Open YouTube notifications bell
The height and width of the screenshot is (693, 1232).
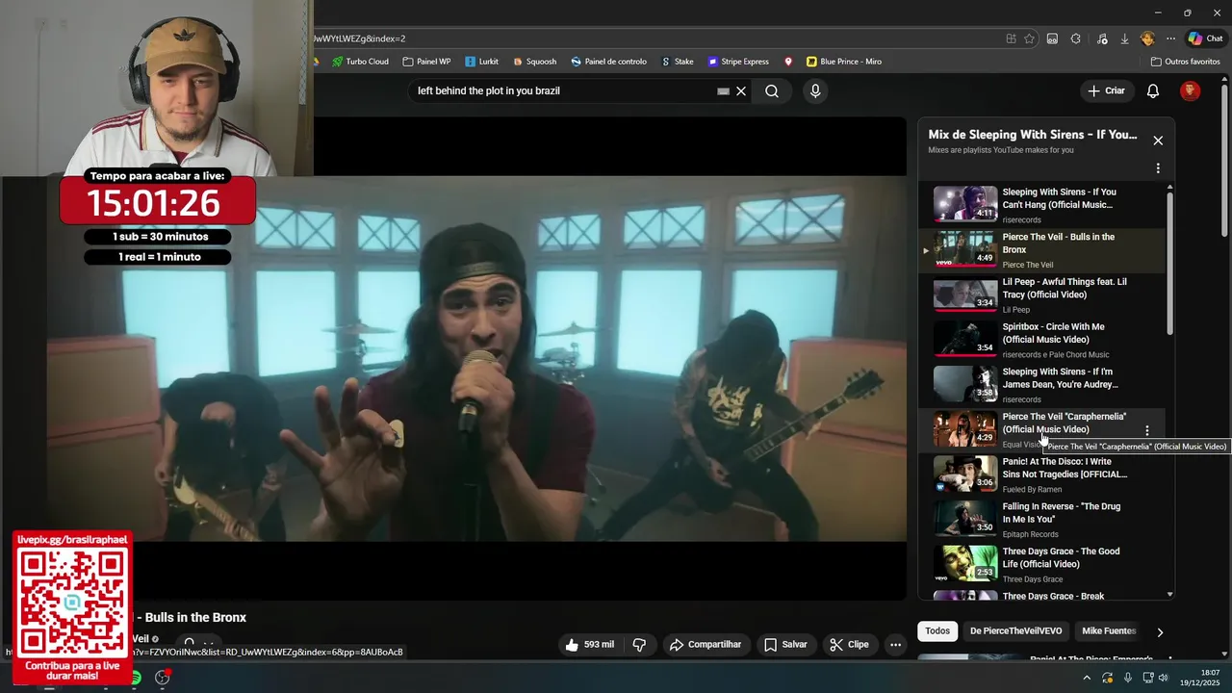(x=1152, y=90)
